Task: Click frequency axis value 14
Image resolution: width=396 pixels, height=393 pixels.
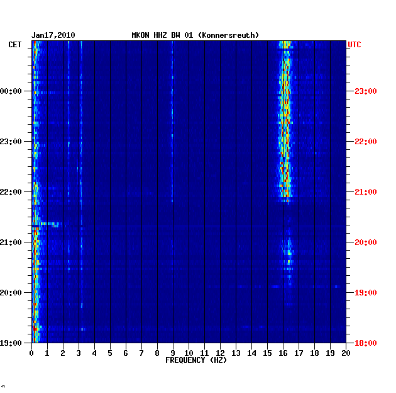Action: pos(251,353)
